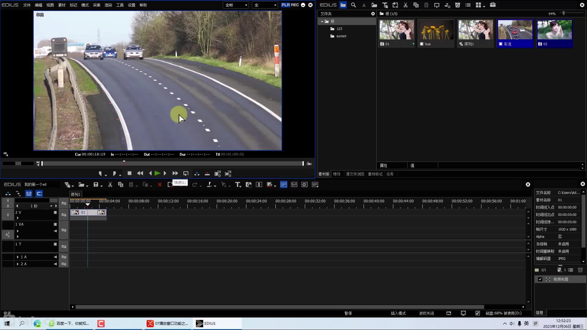The height and width of the screenshot is (330, 587).
Task: Click the copy icon in bin toolbar
Action: (416, 5)
